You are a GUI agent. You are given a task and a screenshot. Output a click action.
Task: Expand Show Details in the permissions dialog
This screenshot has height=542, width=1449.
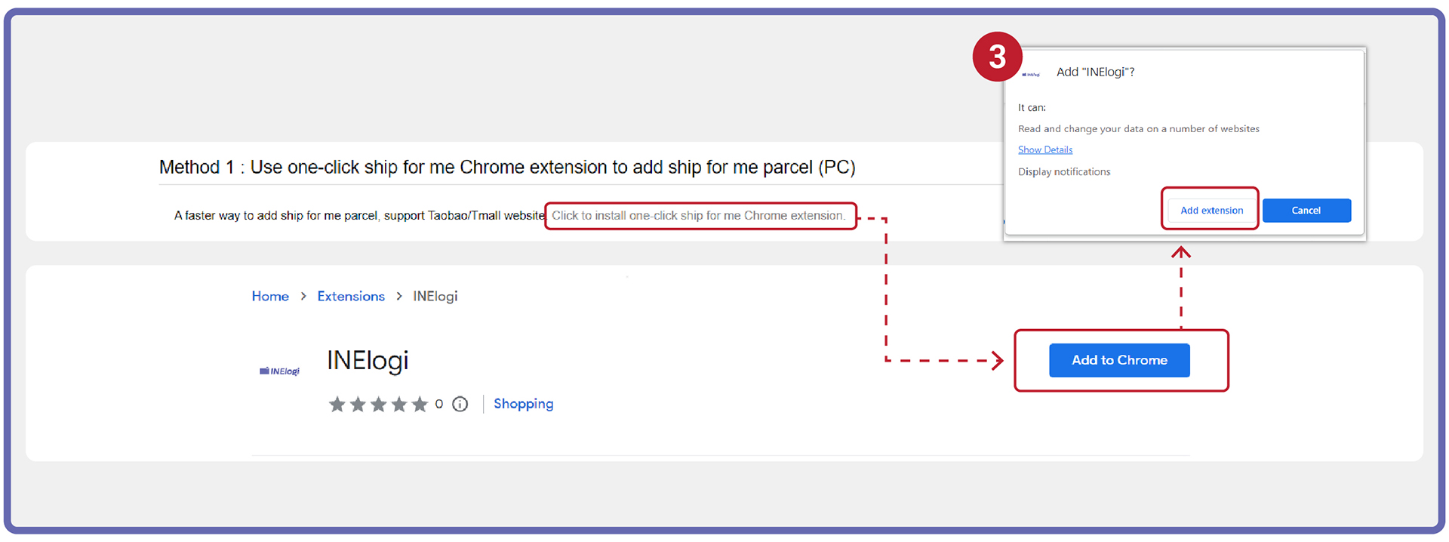pos(1044,149)
